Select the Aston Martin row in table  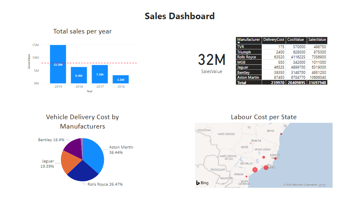(281, 78)
